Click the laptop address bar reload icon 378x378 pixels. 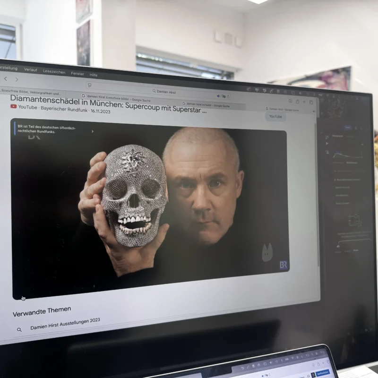269,375
